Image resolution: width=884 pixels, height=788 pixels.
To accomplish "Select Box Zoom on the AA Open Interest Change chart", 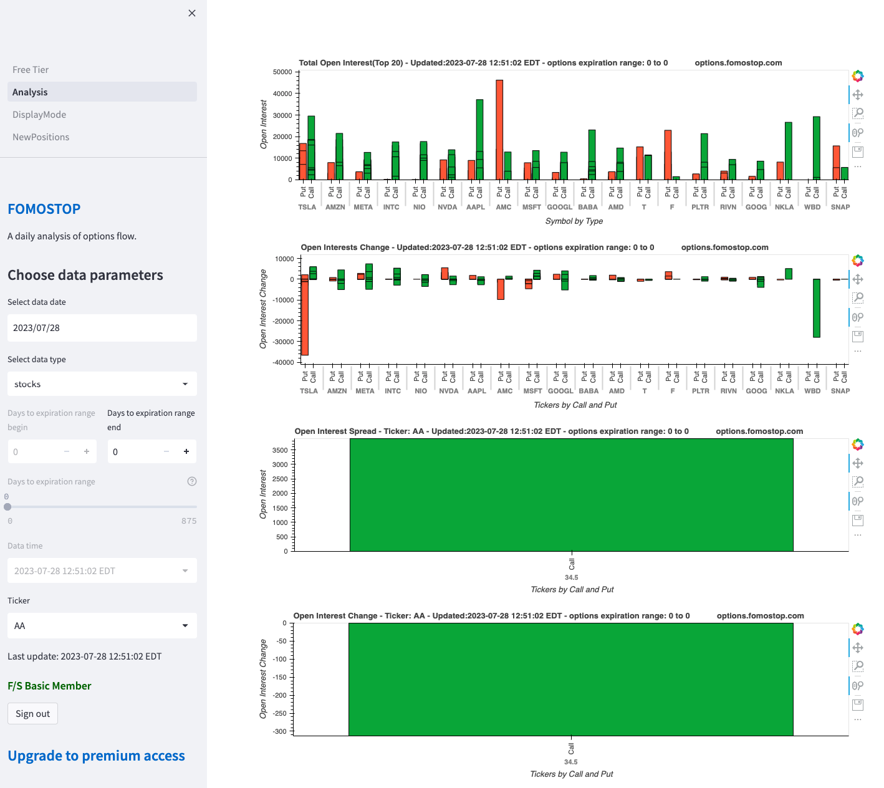I will click(858, 666).
